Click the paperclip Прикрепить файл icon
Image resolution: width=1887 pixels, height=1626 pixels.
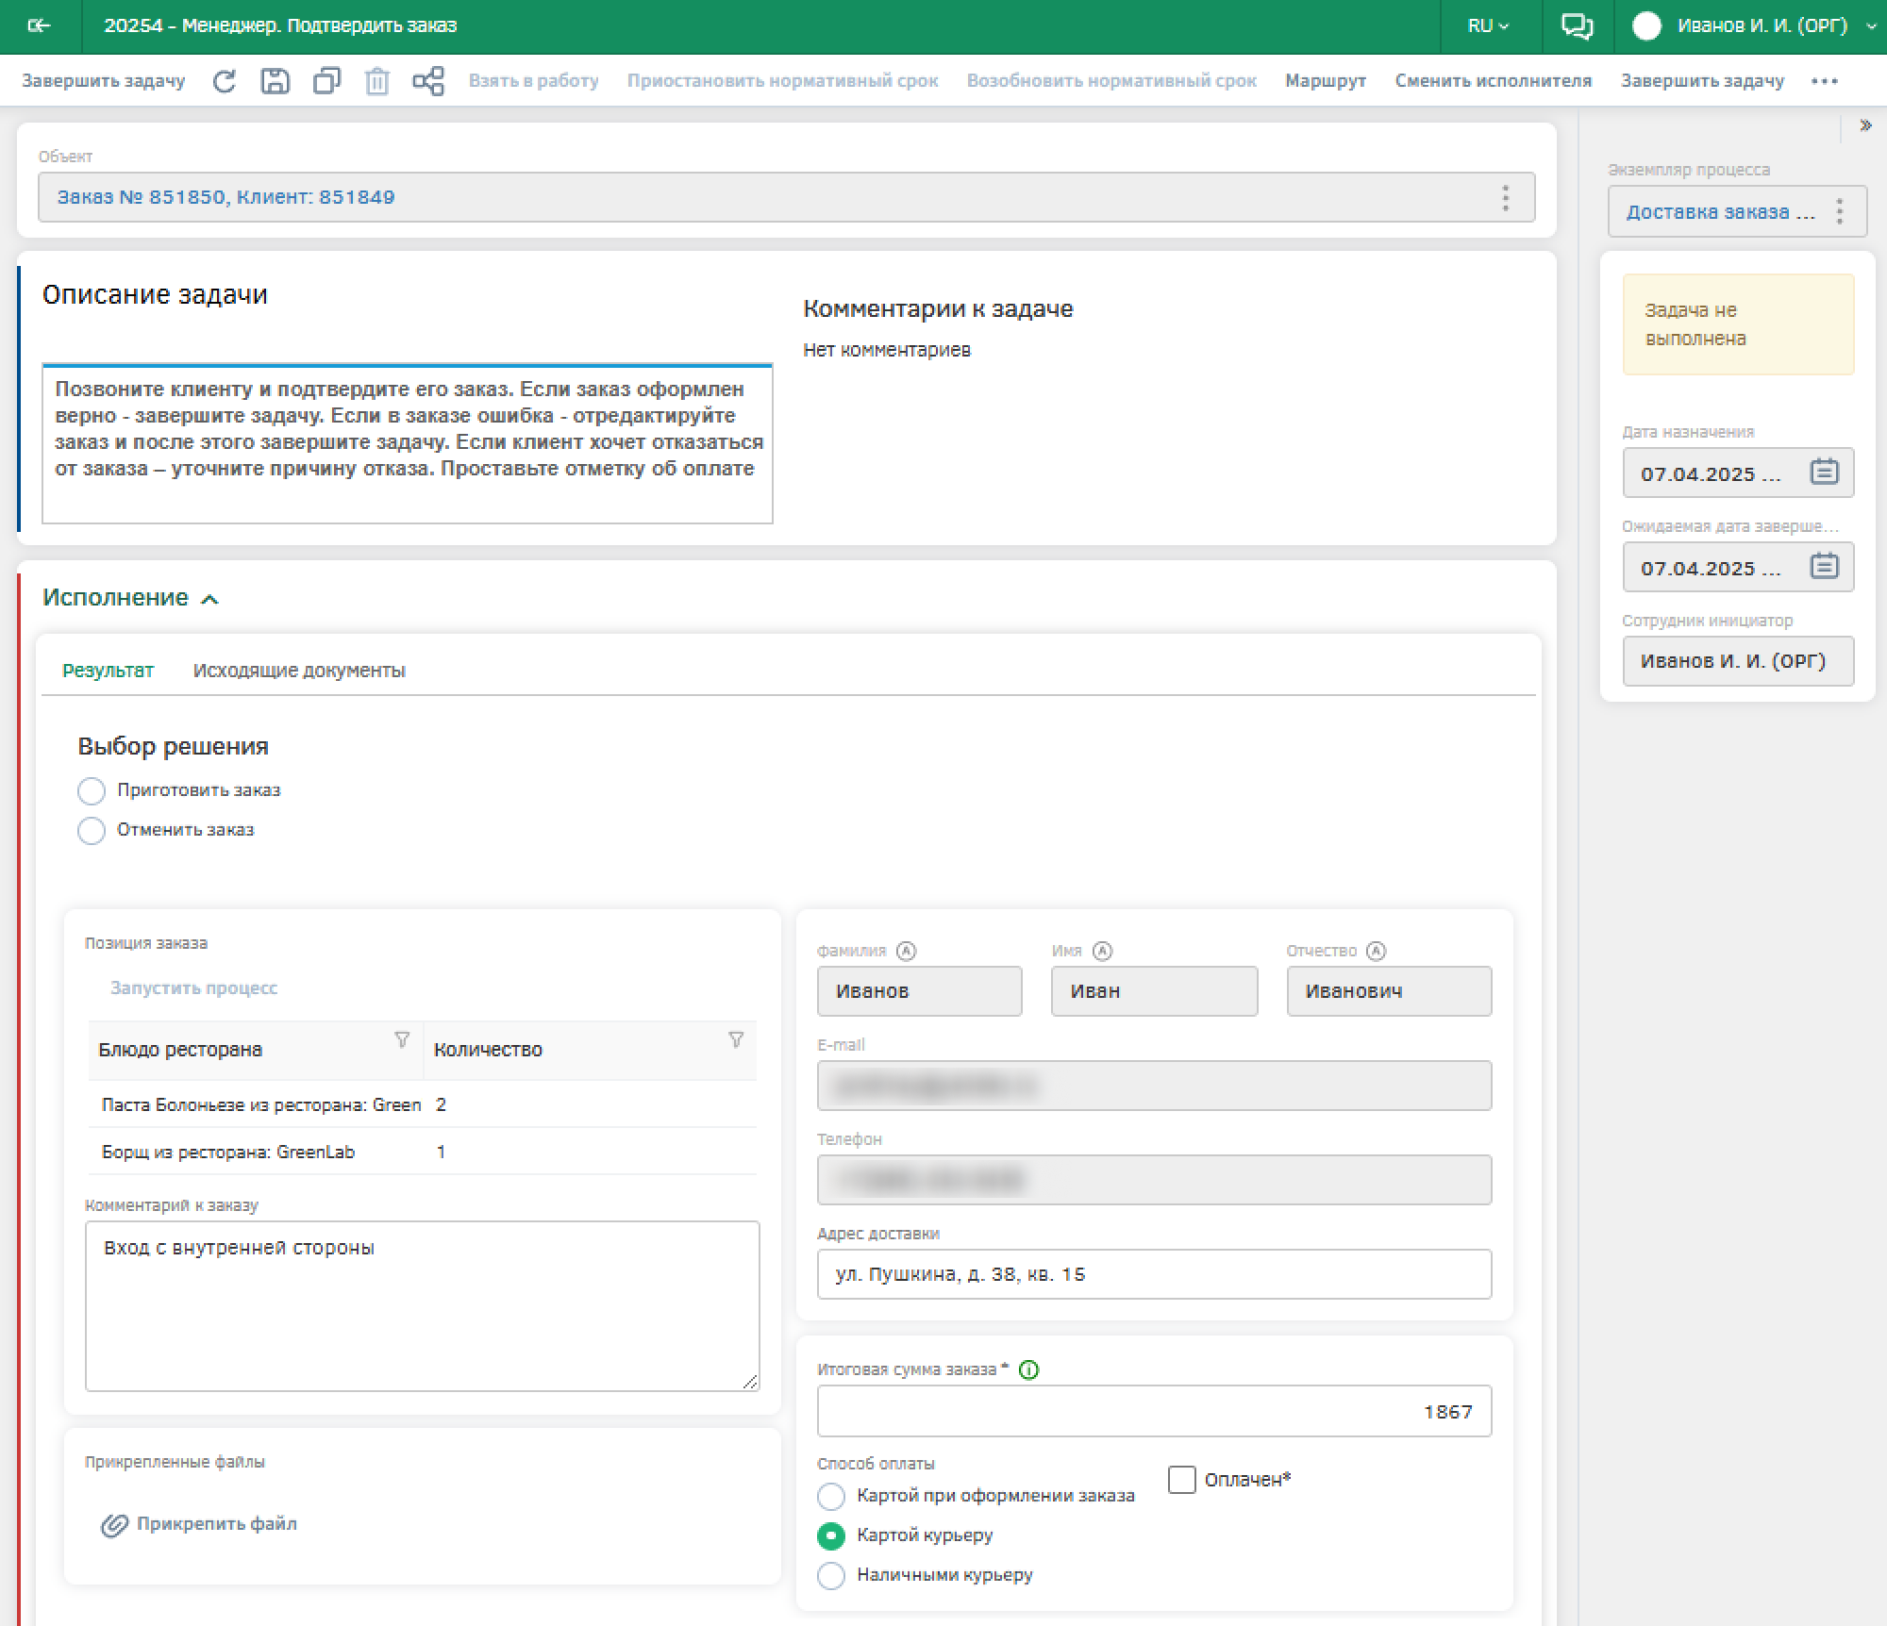click(x=114, y=1525)
